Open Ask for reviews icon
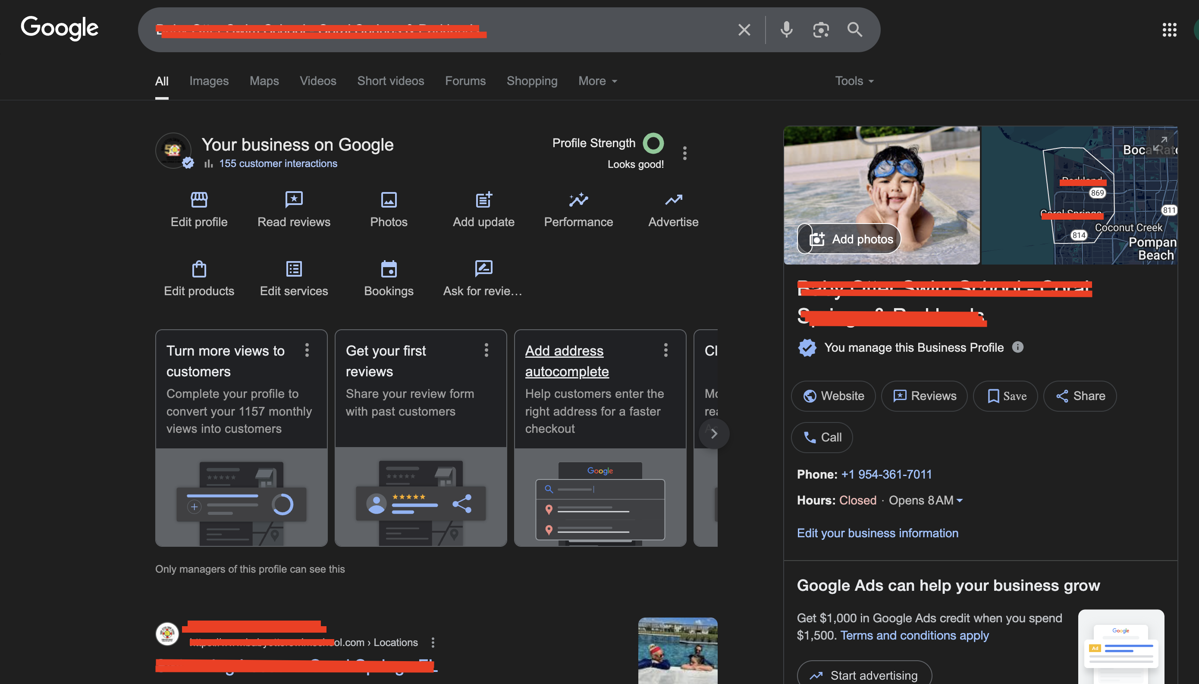Screen dimensions: 1199x684 pyautogui.click(x=483, y=269)
